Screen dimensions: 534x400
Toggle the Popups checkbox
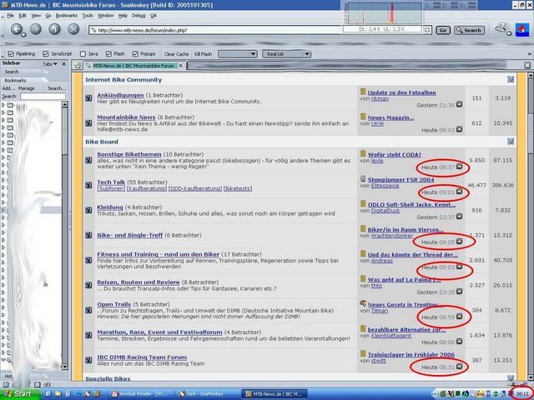click(x=135, y=53)
